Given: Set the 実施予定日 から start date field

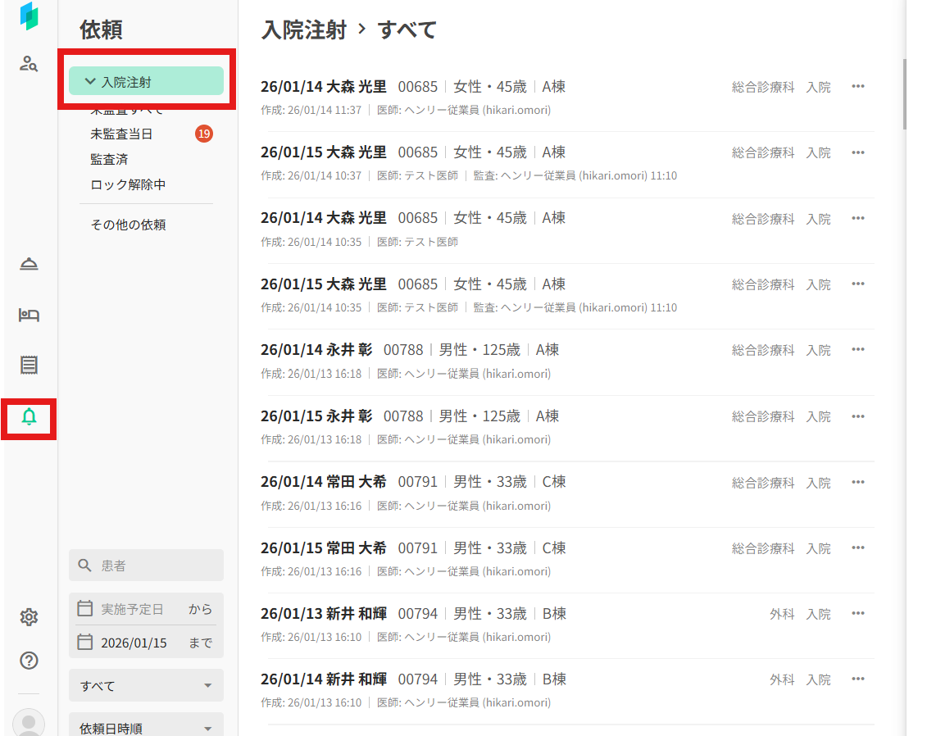Looking at the screenshot, I should click(146, 609).
